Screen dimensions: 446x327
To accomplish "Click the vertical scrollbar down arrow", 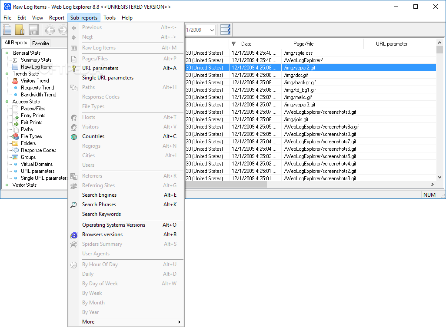I will (x=440, y=177).
